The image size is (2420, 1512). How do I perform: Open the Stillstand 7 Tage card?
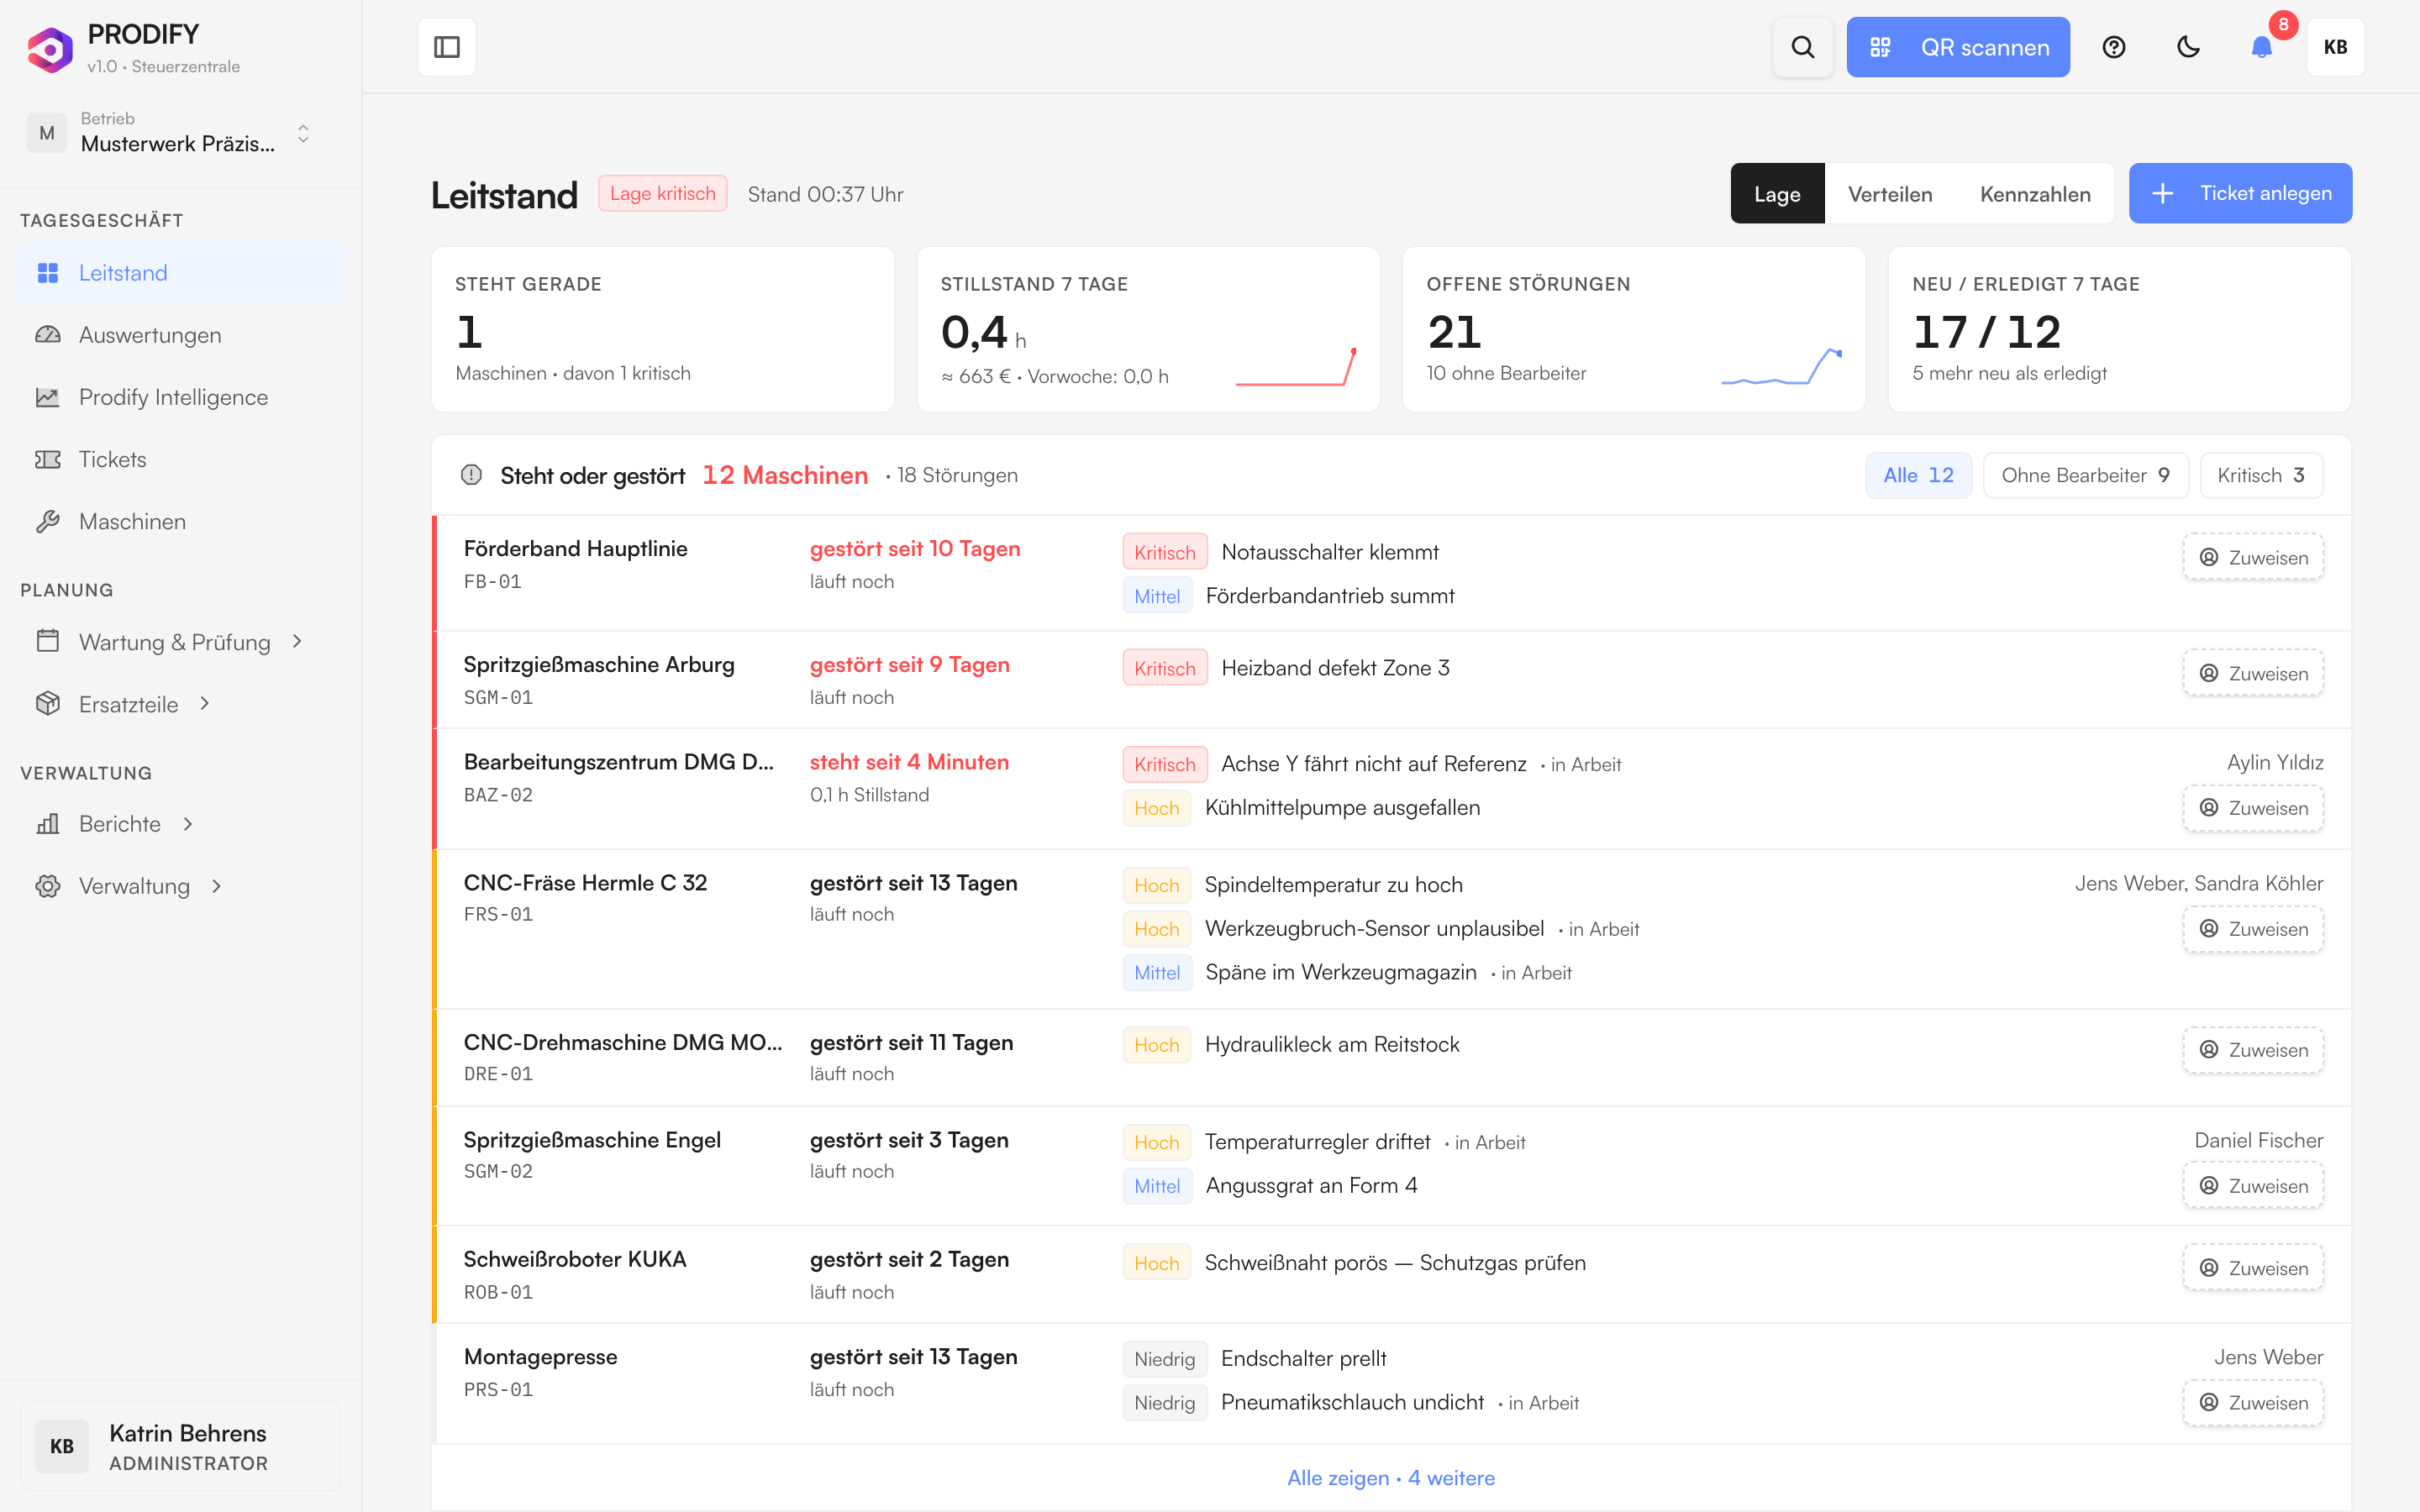tap(1148, 329)
